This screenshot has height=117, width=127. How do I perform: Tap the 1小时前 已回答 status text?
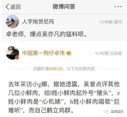pos(109,53)
